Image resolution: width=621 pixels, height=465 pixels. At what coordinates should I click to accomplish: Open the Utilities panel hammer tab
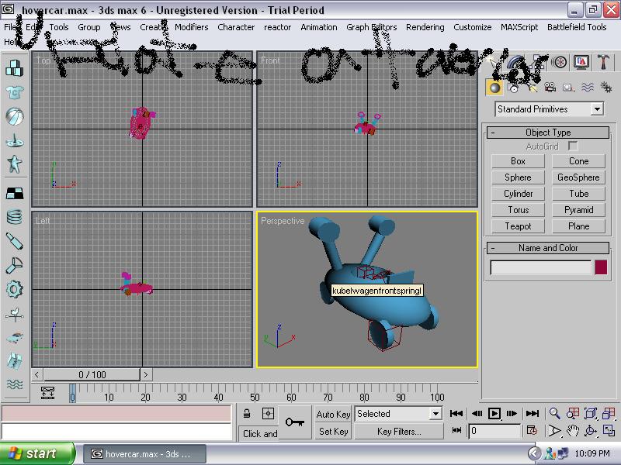[603, 63]
